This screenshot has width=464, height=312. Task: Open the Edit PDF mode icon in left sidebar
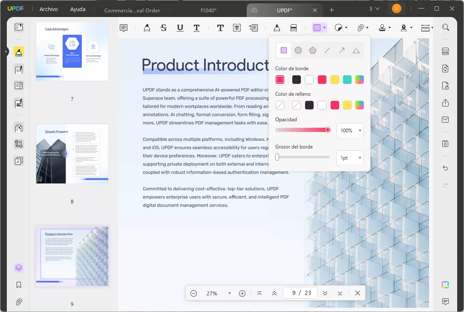(x=19, y=70)
